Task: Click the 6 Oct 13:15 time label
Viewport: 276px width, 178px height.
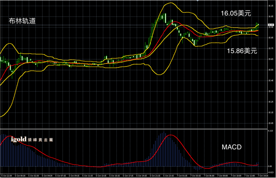Action: click(101, 176)
